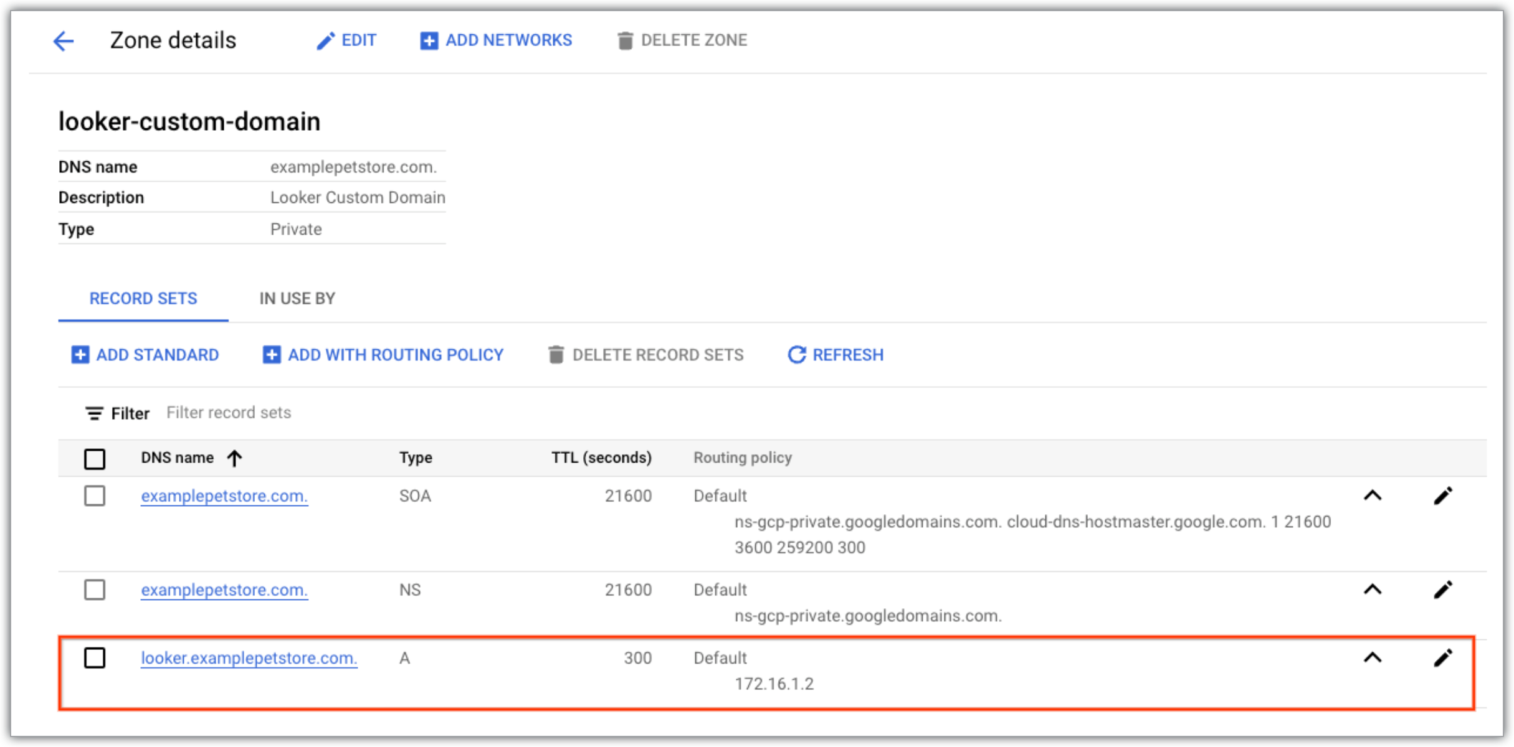Switch to the IN USE BY tab
This screenshot has width=1514, height=747.
click(297, 299)
